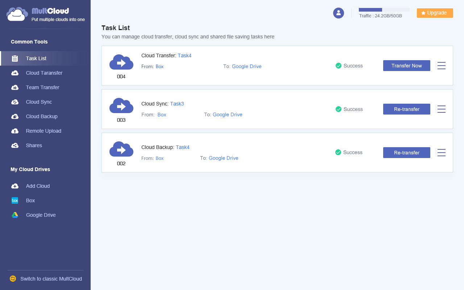Click the Task List page heading
Viewport: 464px width, 290px height.
tap(116, 28)
